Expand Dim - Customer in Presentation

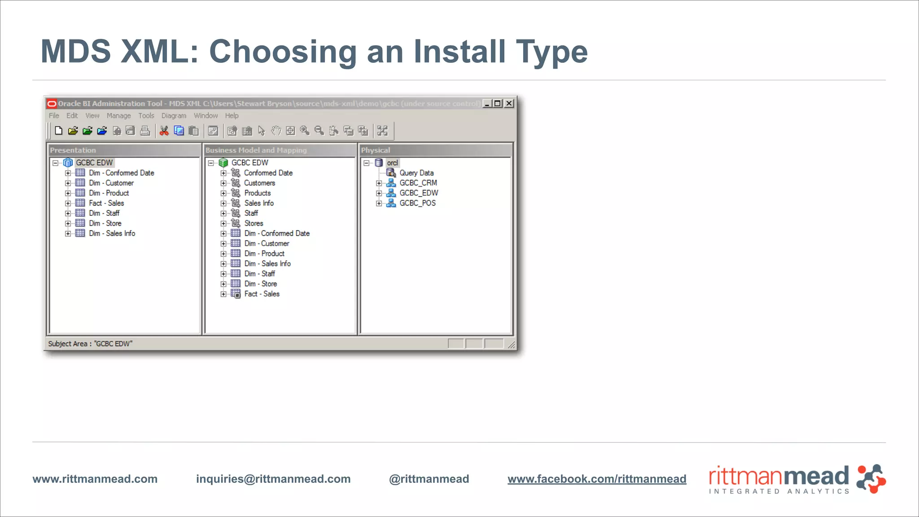point(68,183)
